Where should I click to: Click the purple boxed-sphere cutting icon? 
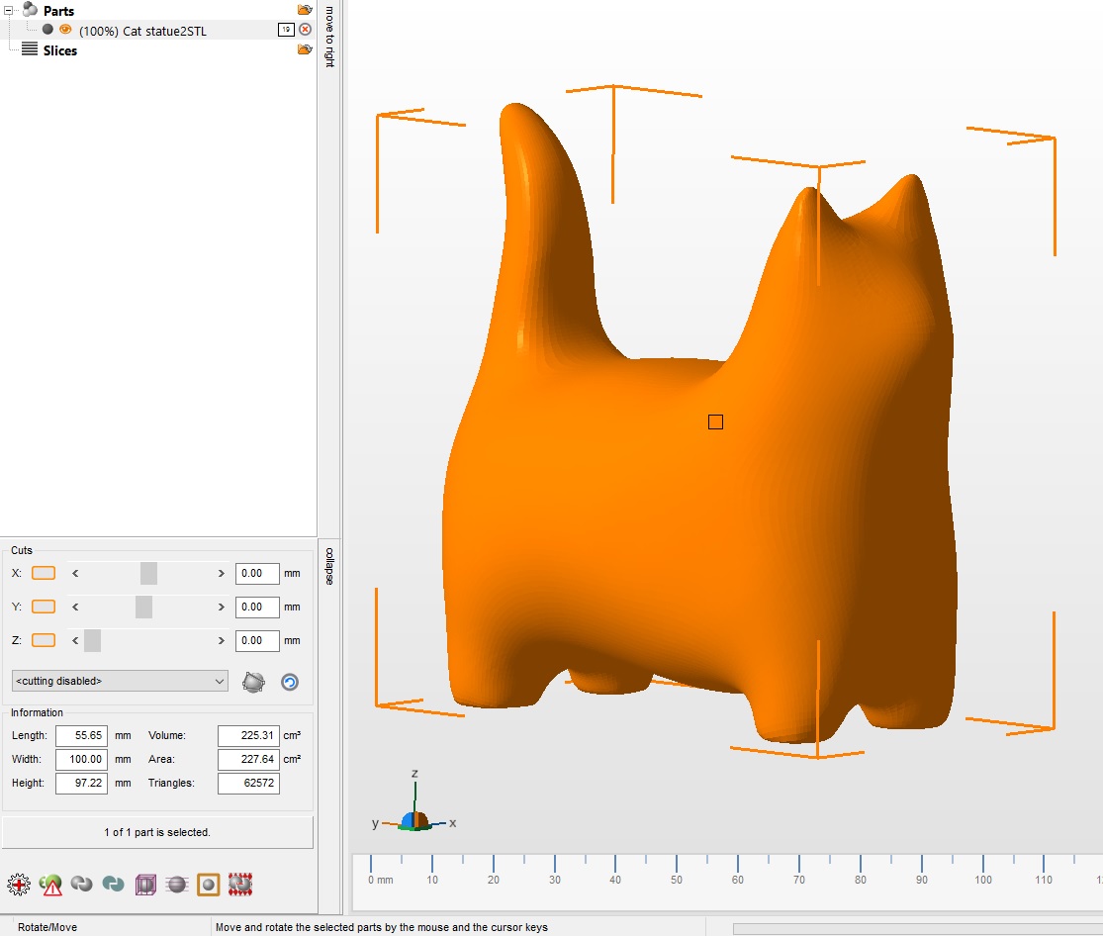[x=145, y=885]
